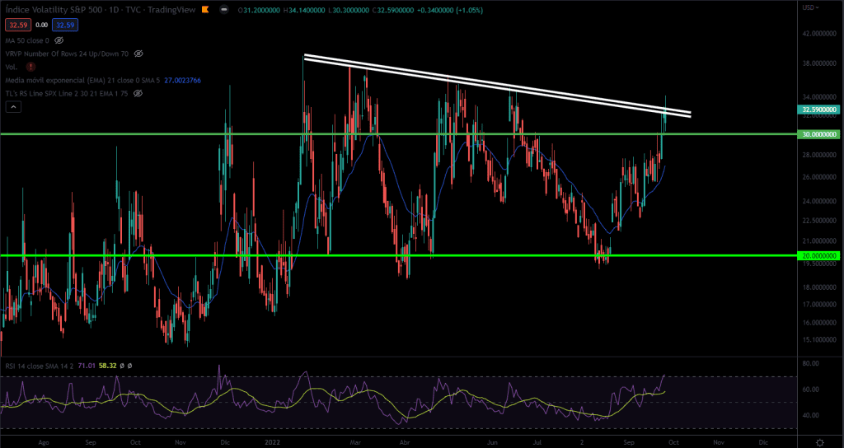Screen dimensions: 844x448
Task: Toggle visibility of the VRVP indicator
Action: click(138, 54)
